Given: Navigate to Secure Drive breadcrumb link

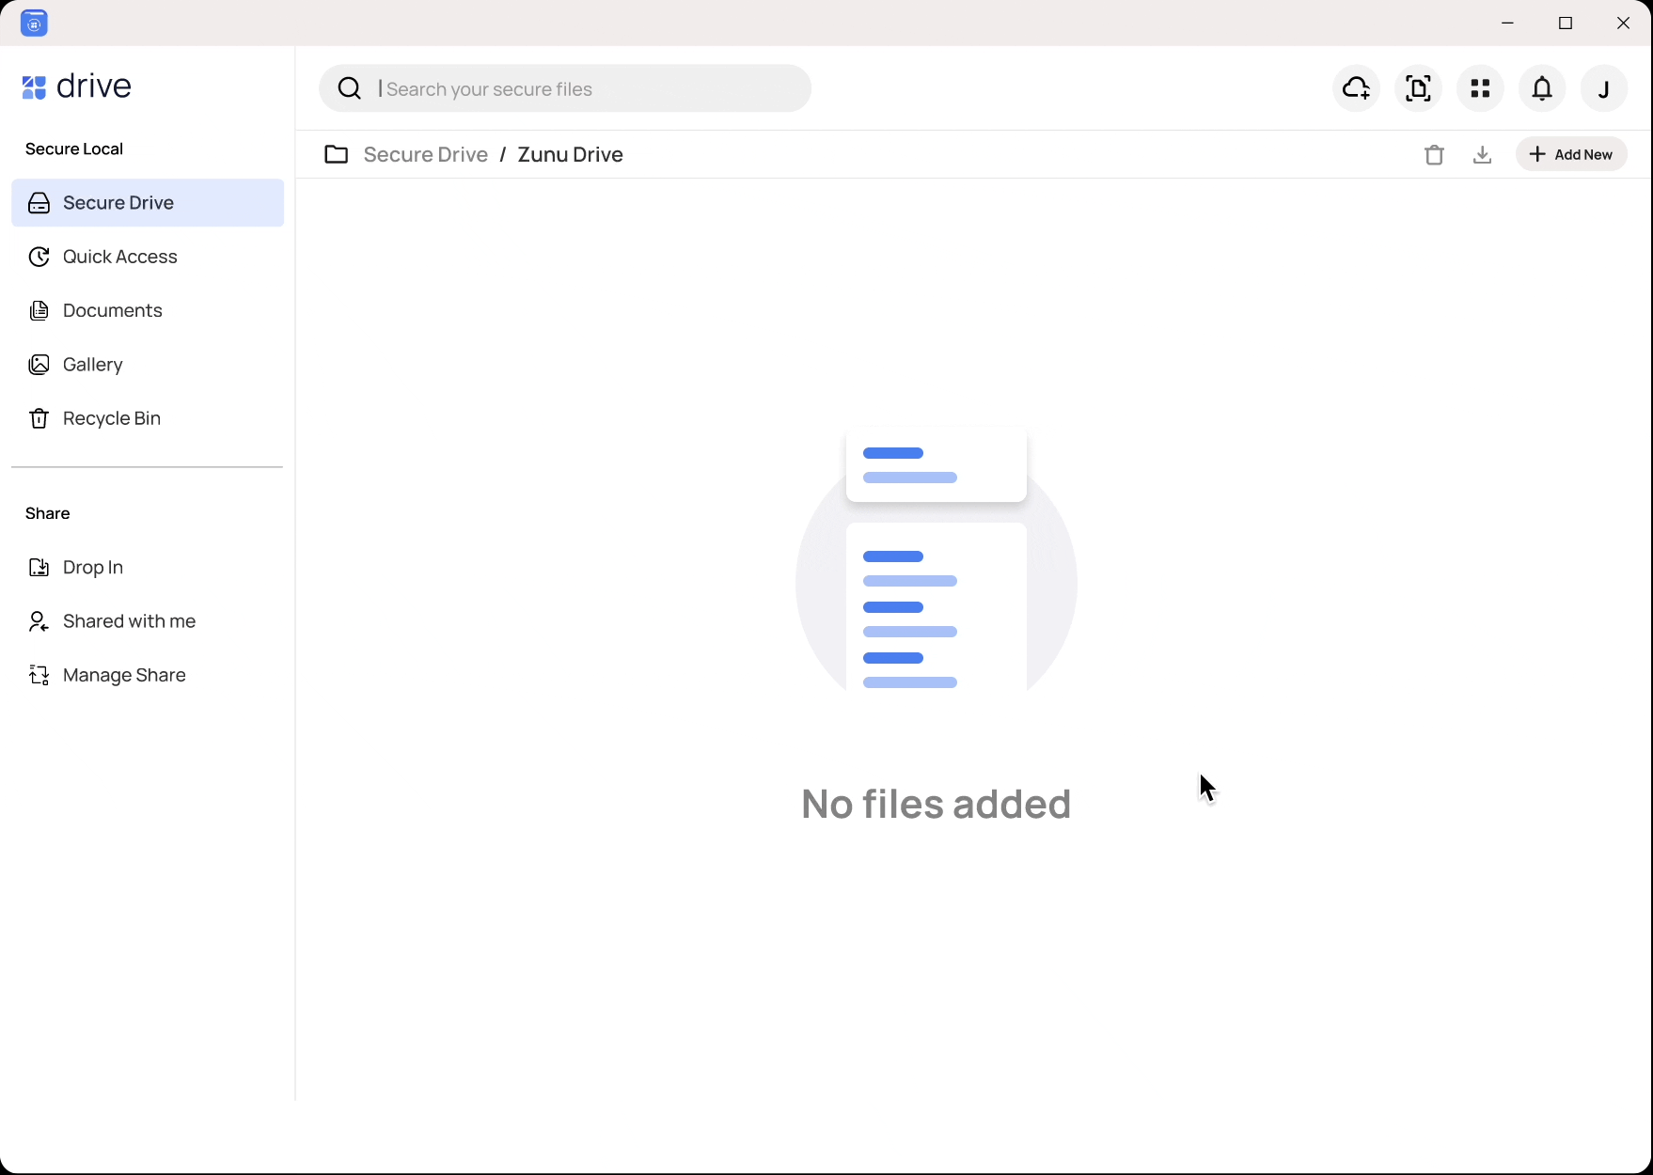Looking at the screenshot, I should coord(425,154).
